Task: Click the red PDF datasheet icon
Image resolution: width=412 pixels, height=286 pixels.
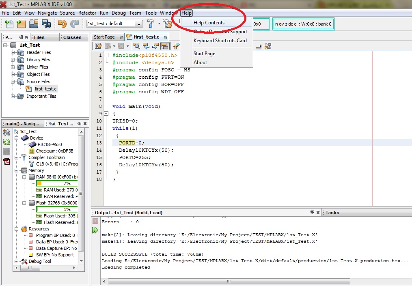Action: tap(6, 161)
